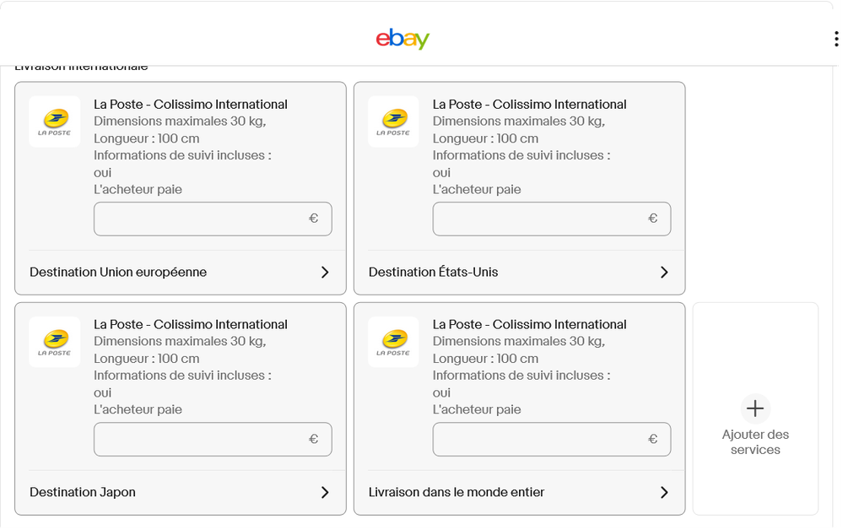Focus the price field for Japon
The height and width of the screenshot is (530, 843).
point(213,439)
